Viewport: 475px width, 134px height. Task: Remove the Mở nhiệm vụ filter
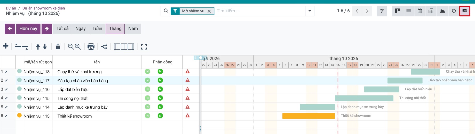click(209, 11)
